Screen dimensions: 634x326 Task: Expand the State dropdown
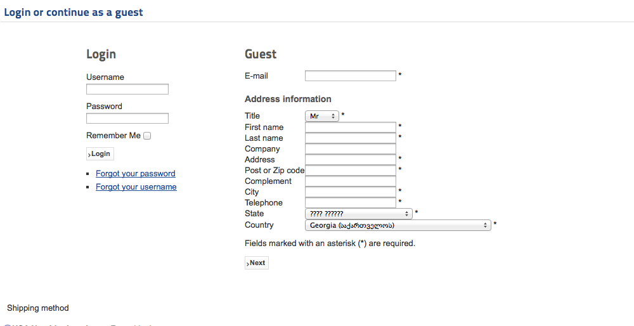coord(358,214)
